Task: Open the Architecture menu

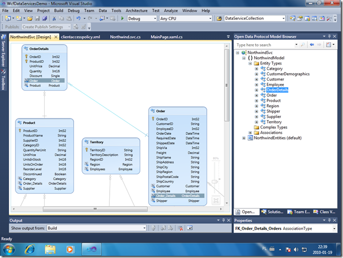Action: [137, 10]
